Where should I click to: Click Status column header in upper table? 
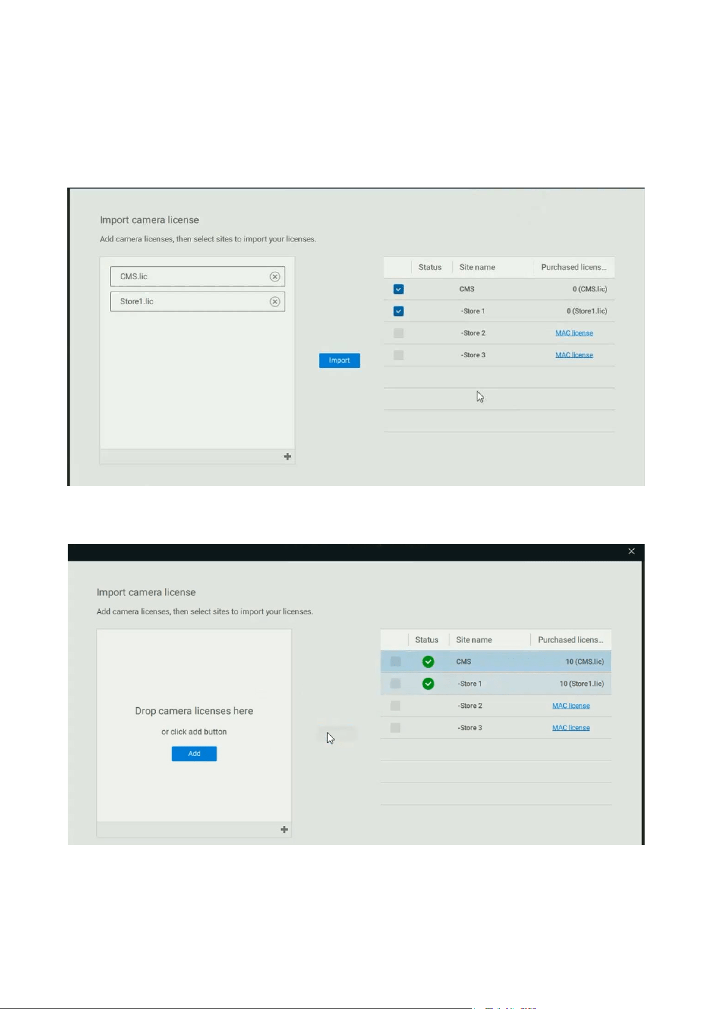pyautogui.click(x=430, y=267)
